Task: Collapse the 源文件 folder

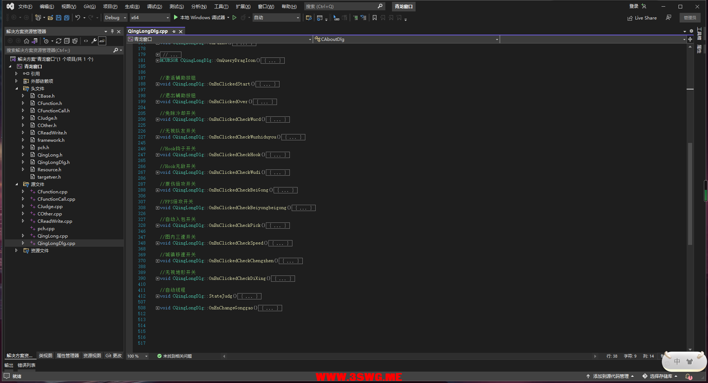Action: 17,184
